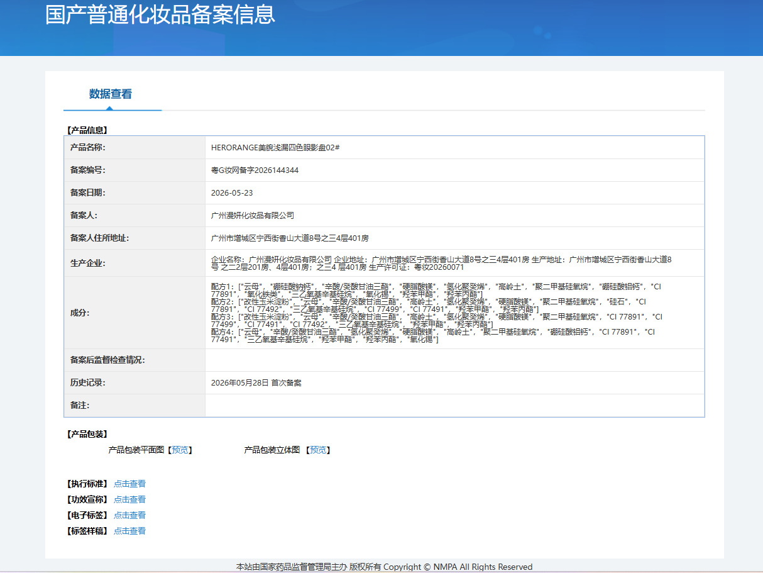Select the page heading 国产普通化妆品备案信息

coord(160,14)
